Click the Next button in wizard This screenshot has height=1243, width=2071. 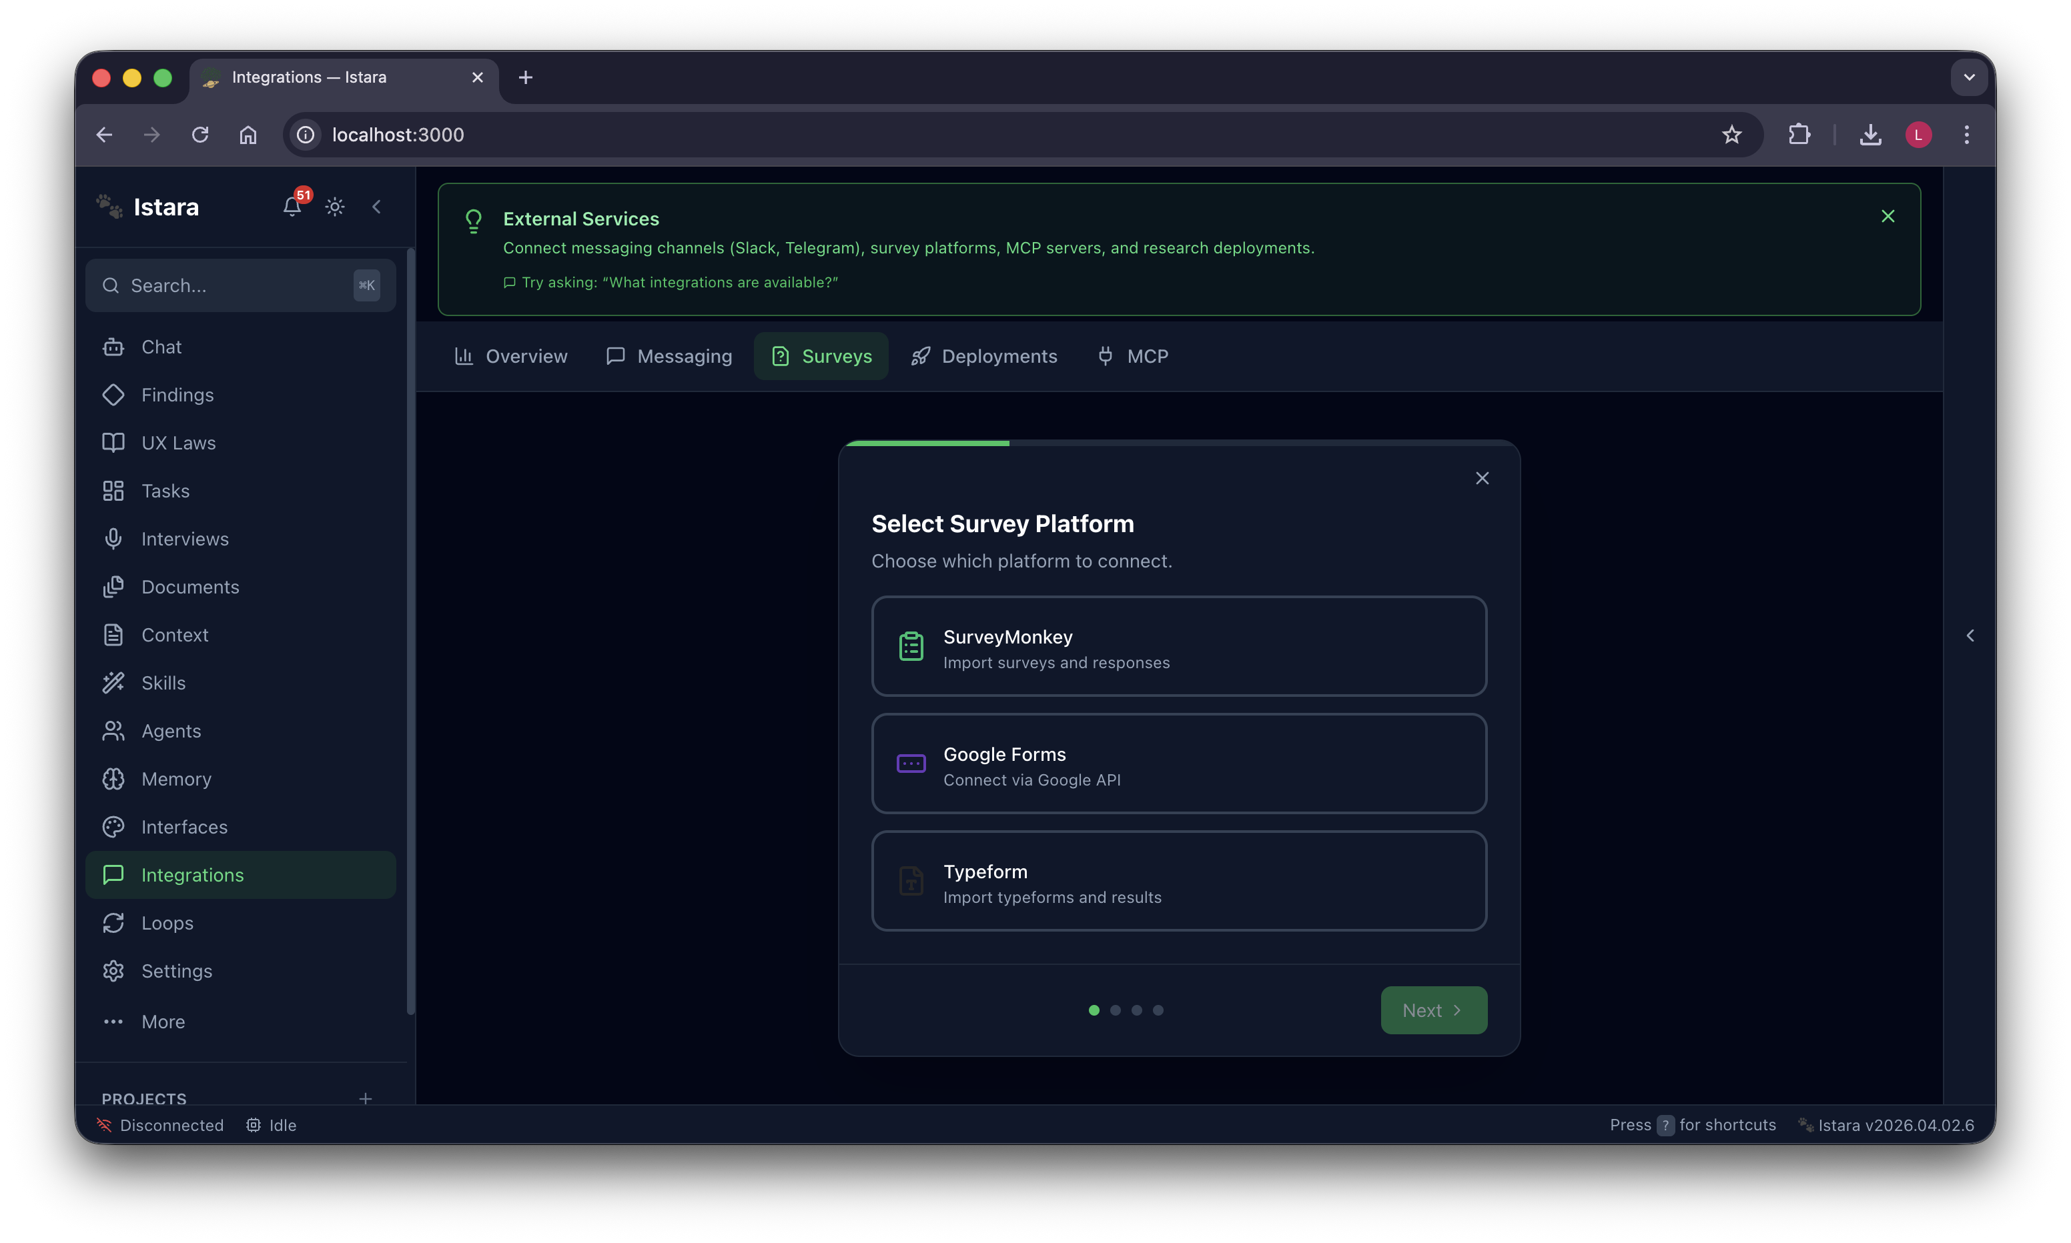(1433, 1010)
